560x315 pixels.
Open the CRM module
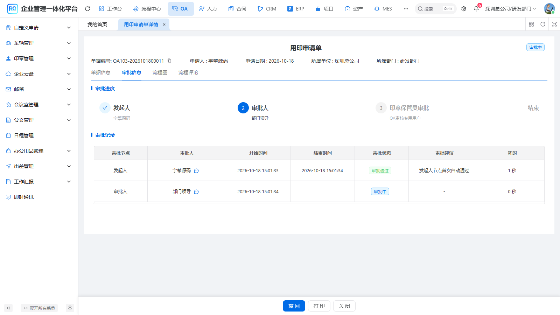pos(267,9)
